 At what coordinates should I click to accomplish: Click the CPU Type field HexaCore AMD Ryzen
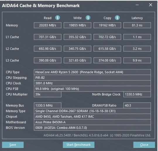(92, 72)
